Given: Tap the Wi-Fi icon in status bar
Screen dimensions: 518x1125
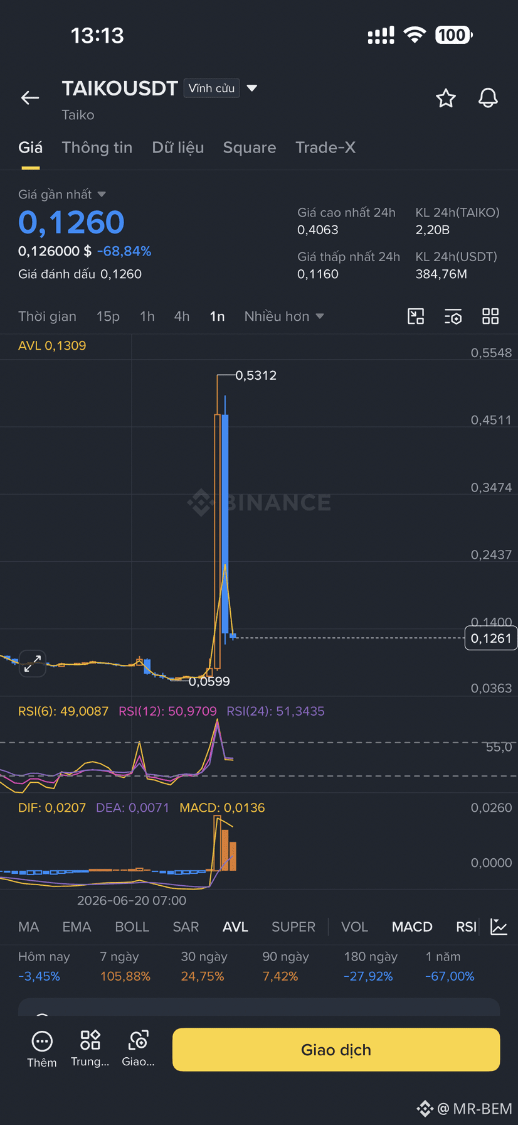Looking at the screenshot, I should (x=415, y=35).
